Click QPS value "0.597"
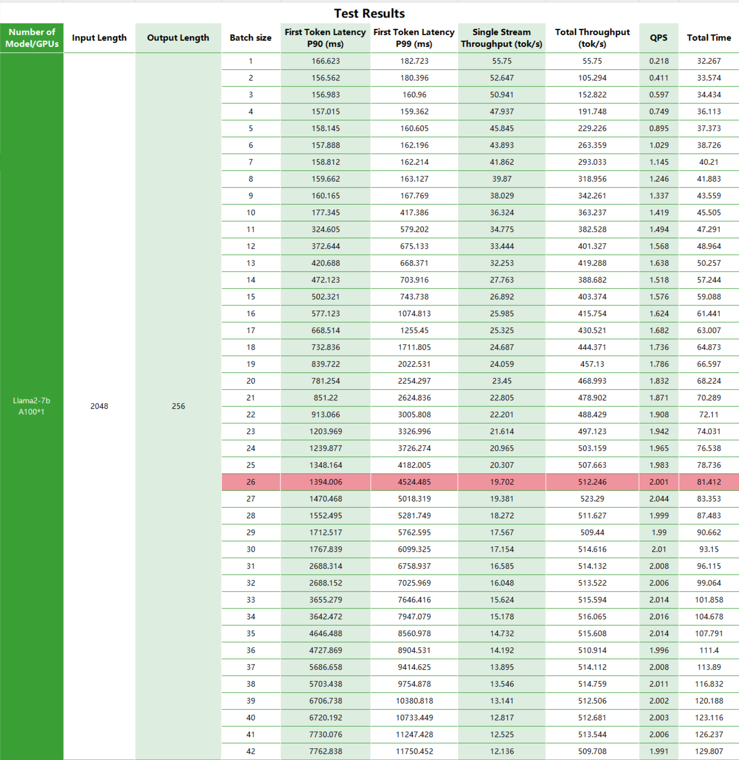This screenshot has width=739, height=760. click(x=659, y=95)
